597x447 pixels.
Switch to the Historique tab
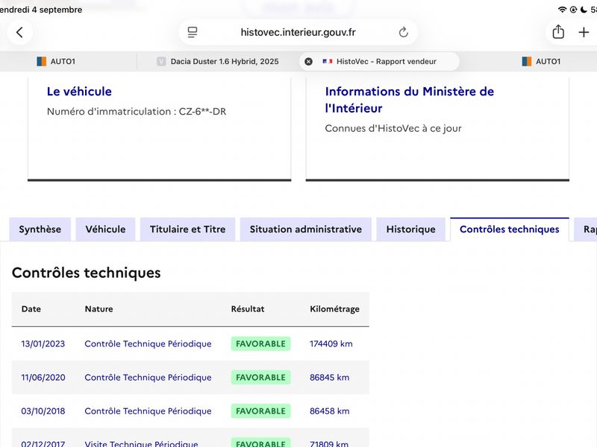pyautogui.click(x=411, y=229)
